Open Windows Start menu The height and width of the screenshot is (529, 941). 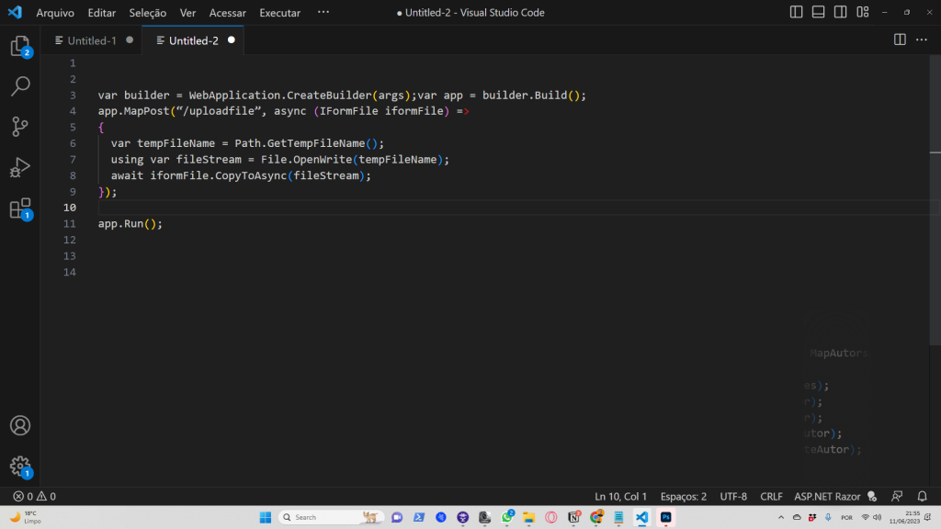266,517
